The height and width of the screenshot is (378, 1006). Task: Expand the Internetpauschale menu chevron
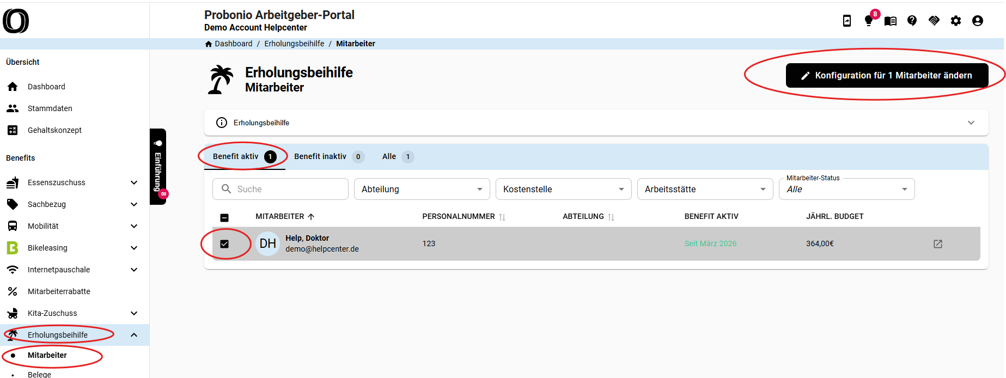(x=134, y=270)
